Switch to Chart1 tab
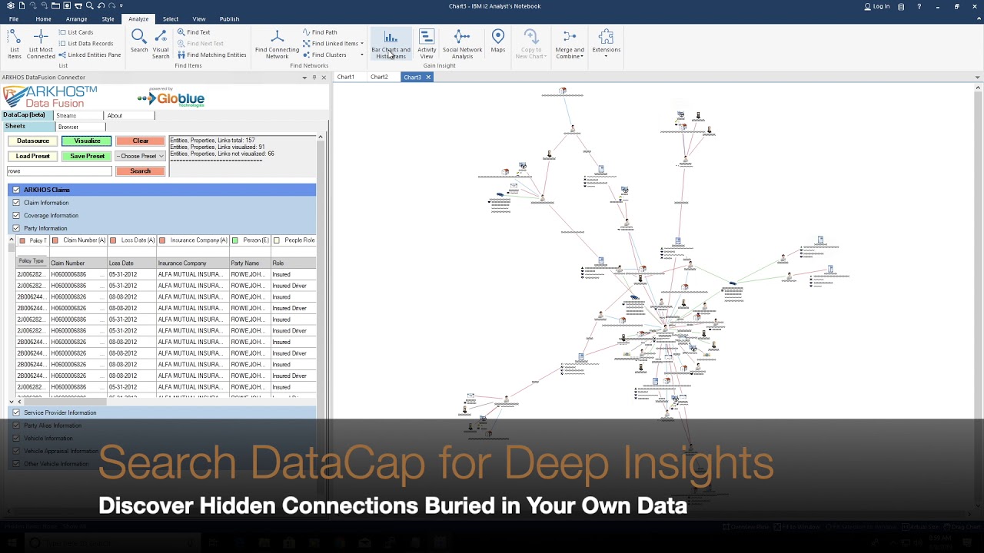 pos(346,77)
